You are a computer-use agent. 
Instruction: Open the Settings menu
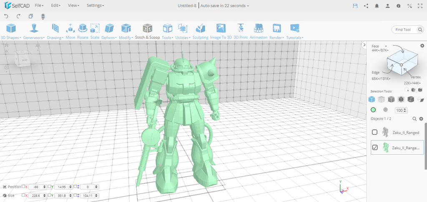pos(95,5)
